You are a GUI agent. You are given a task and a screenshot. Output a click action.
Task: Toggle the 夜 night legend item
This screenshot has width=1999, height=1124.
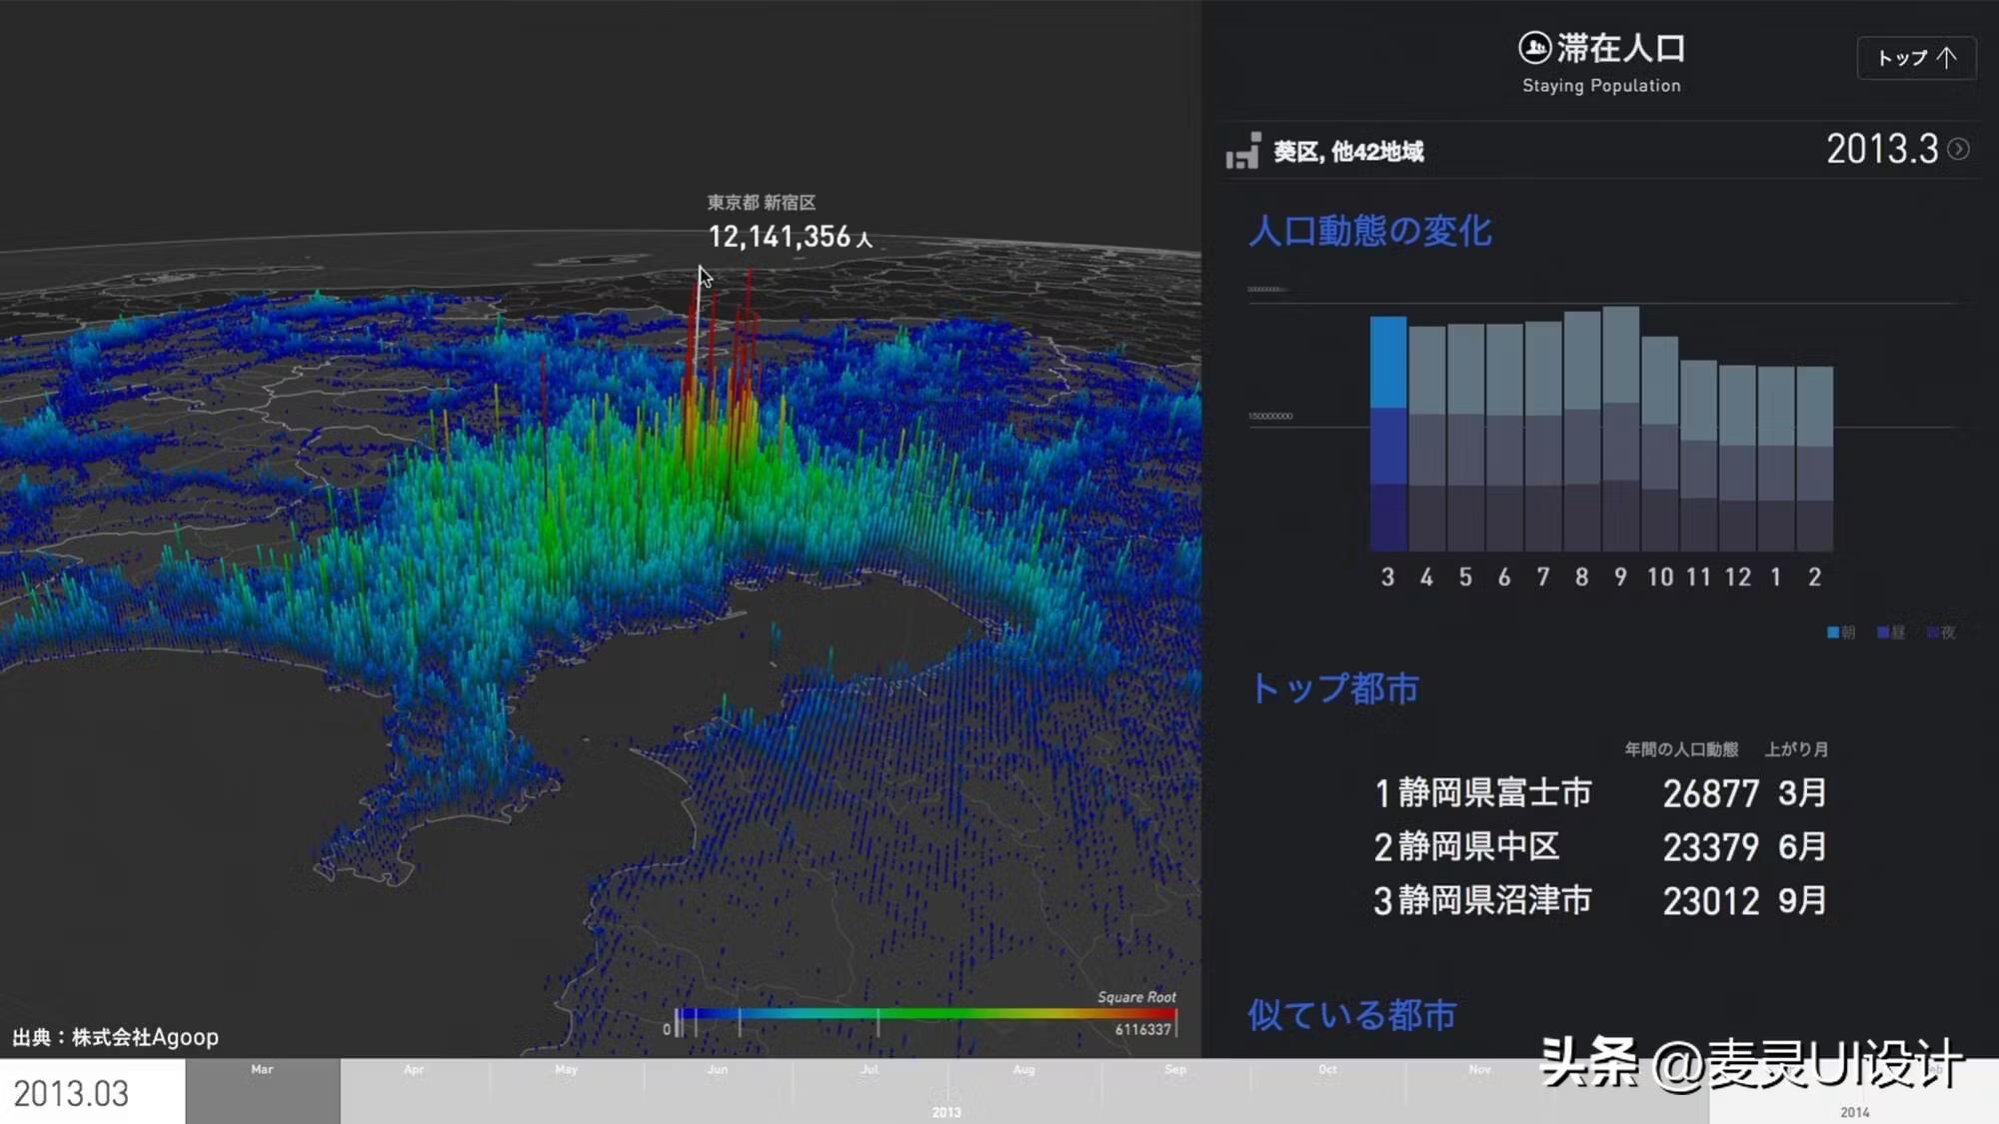(1941, 632)
